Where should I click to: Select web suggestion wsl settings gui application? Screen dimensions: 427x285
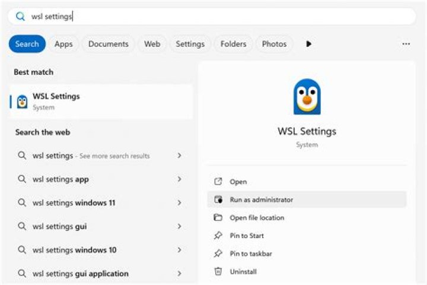point(101,274)
